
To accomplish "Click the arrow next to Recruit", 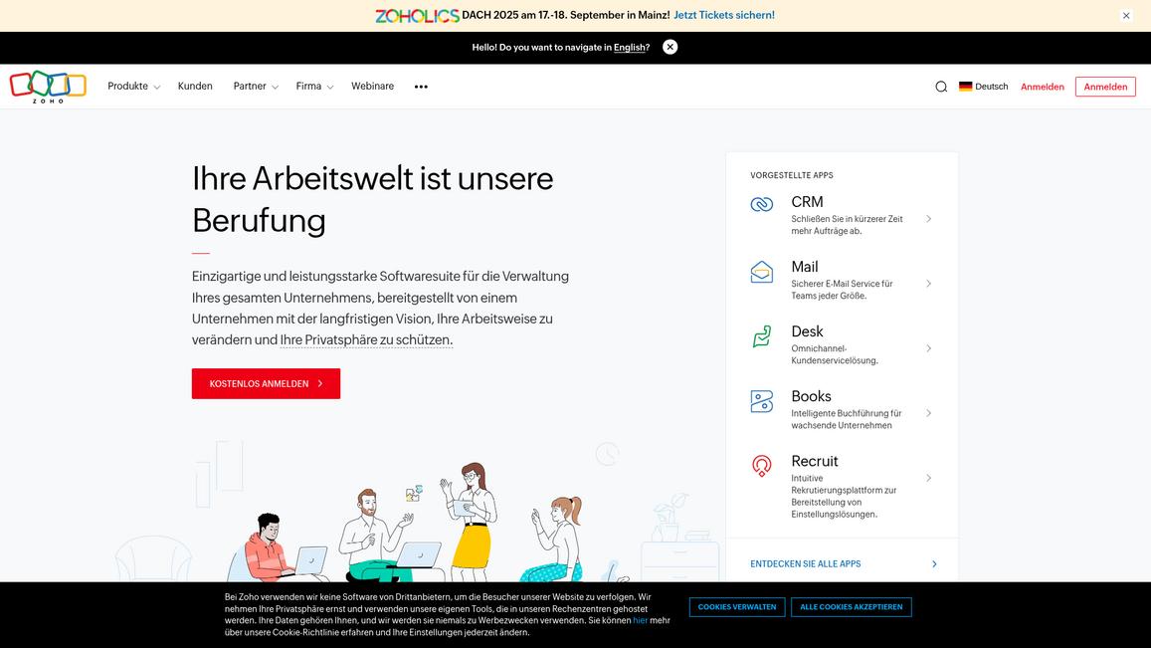I will (x=928, y=478).
